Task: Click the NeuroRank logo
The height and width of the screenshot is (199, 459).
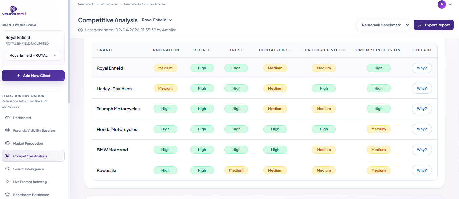Action: (14, 10)
